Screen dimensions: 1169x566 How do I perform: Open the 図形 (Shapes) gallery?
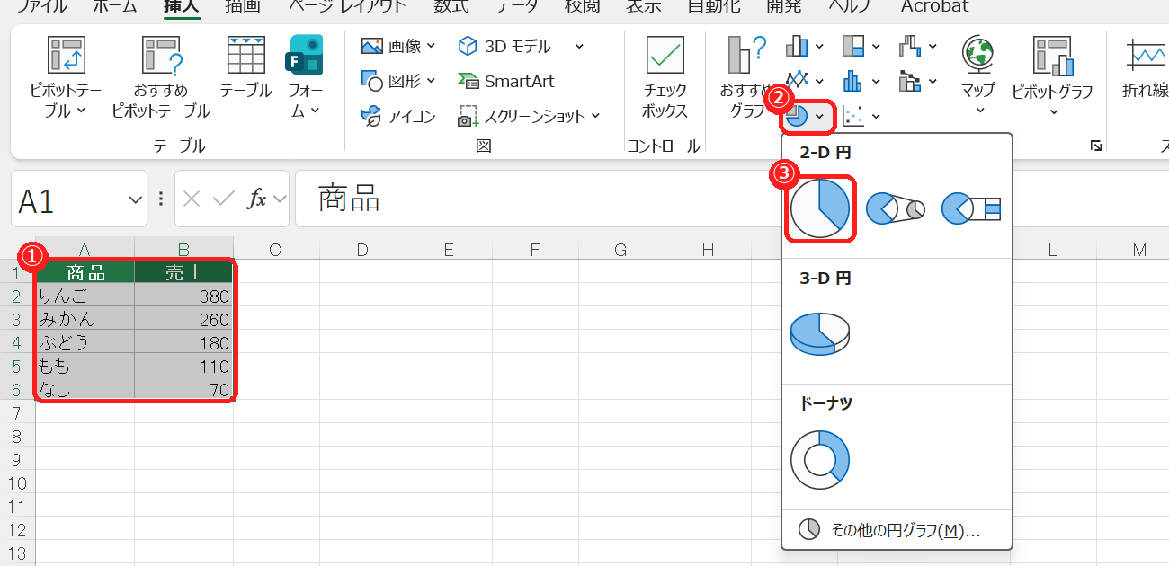[x=398, y=81]
